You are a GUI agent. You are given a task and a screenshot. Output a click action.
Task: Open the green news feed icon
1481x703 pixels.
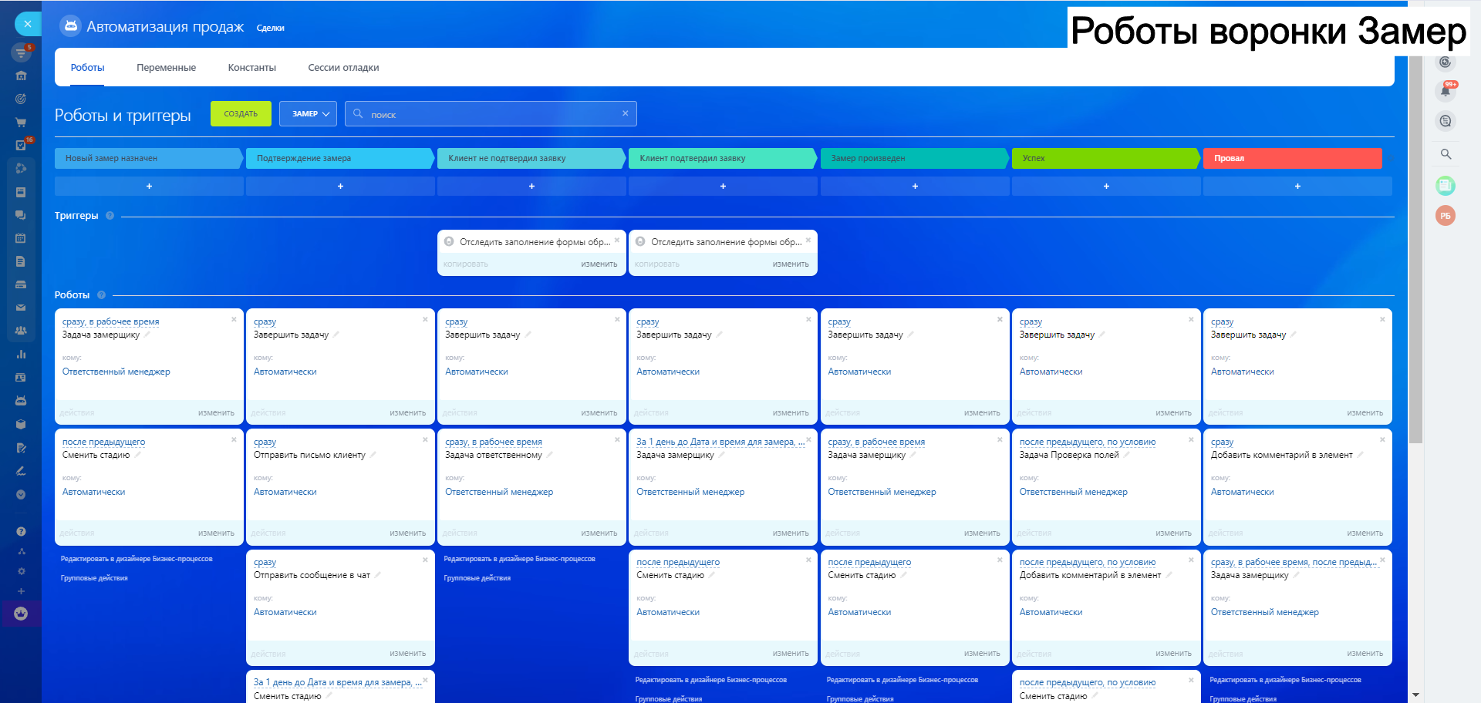1446,185
